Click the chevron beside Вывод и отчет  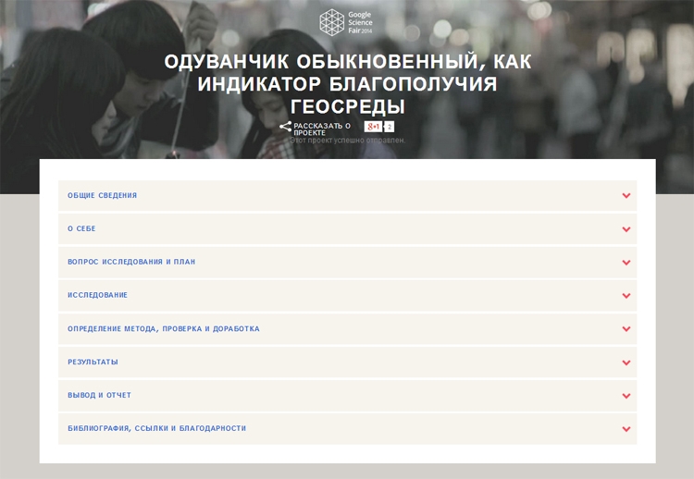[x=626, y=396]
